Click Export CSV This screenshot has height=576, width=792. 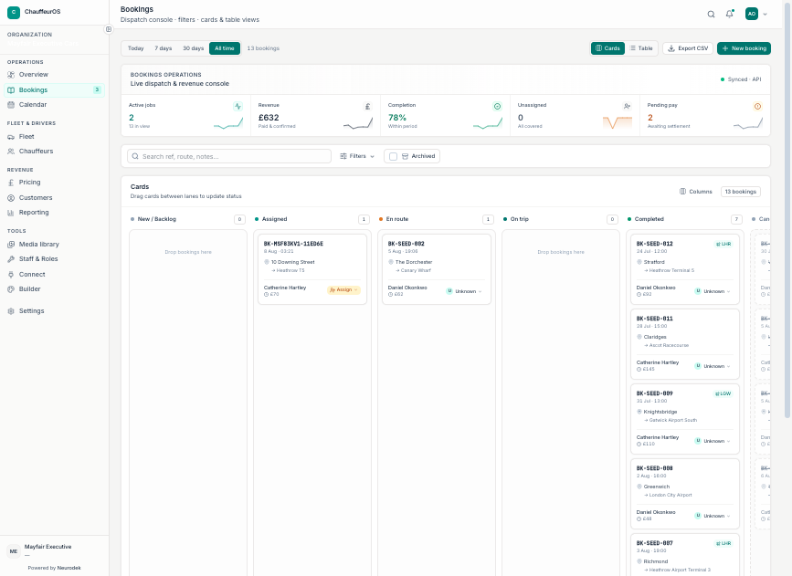688,48
